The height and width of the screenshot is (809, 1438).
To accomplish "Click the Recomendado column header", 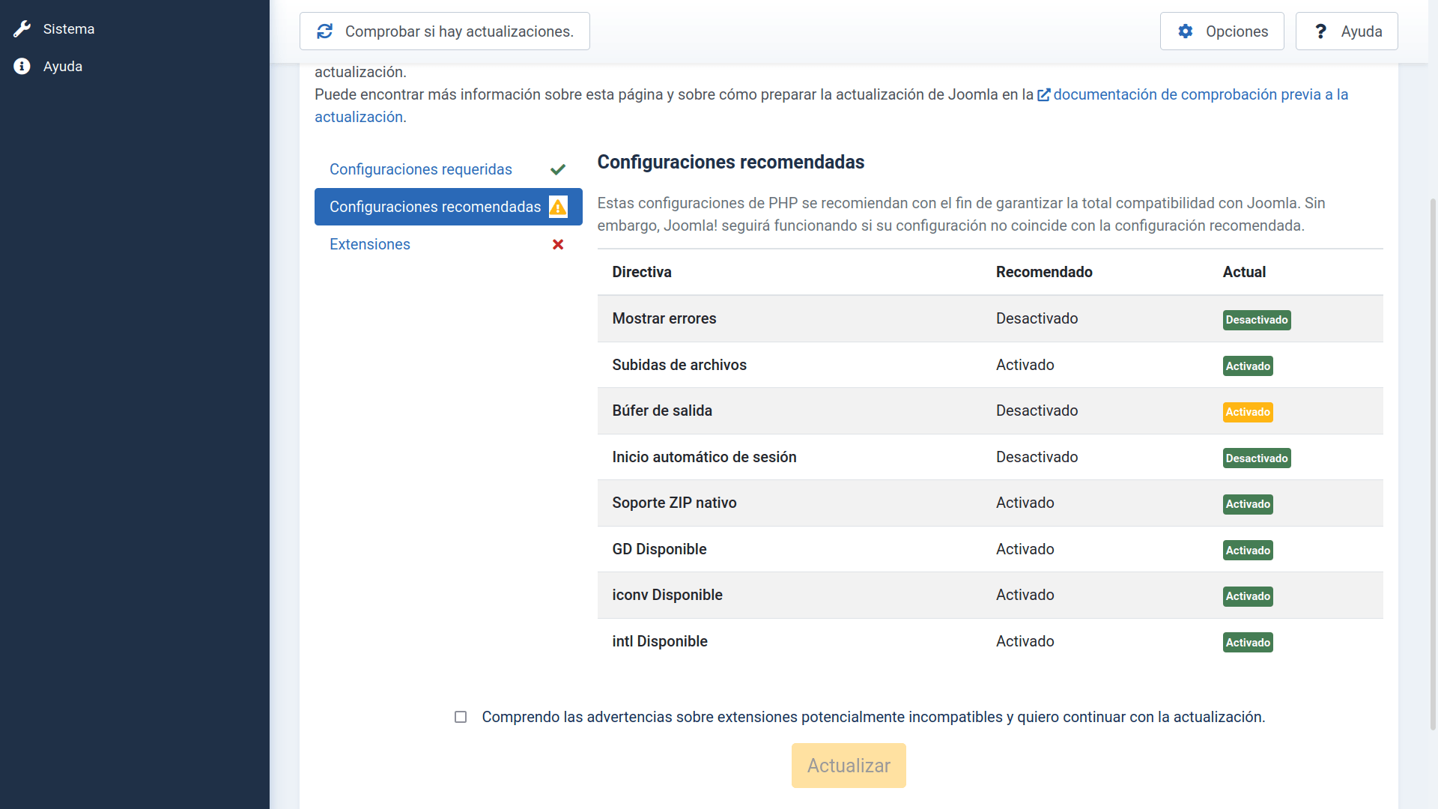I will tap(1044, 272).
